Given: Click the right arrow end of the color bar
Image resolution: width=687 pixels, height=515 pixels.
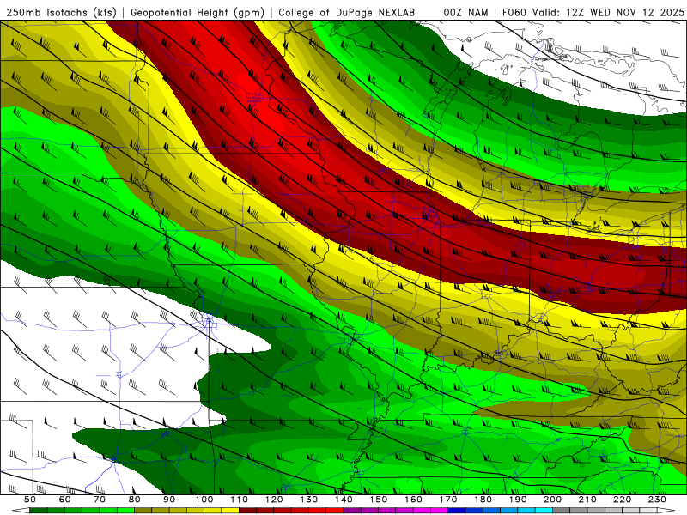Looking at the screenshot, I should (666, 511).
